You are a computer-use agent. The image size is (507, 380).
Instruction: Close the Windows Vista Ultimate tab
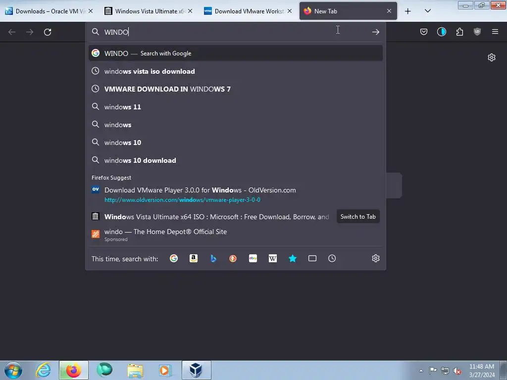pos(190,11)
